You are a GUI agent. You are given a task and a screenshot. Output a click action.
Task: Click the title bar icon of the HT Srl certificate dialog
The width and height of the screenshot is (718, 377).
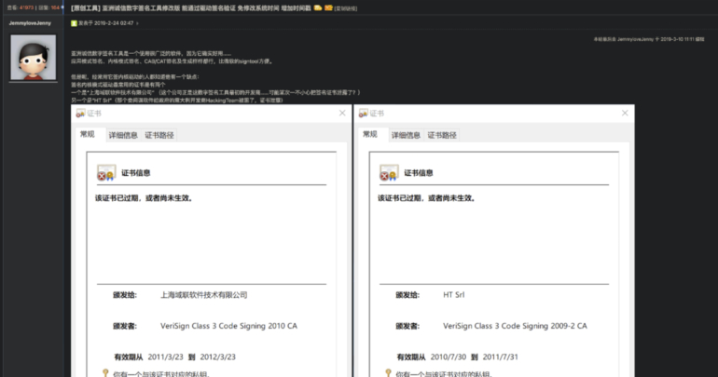click(363, 114)
